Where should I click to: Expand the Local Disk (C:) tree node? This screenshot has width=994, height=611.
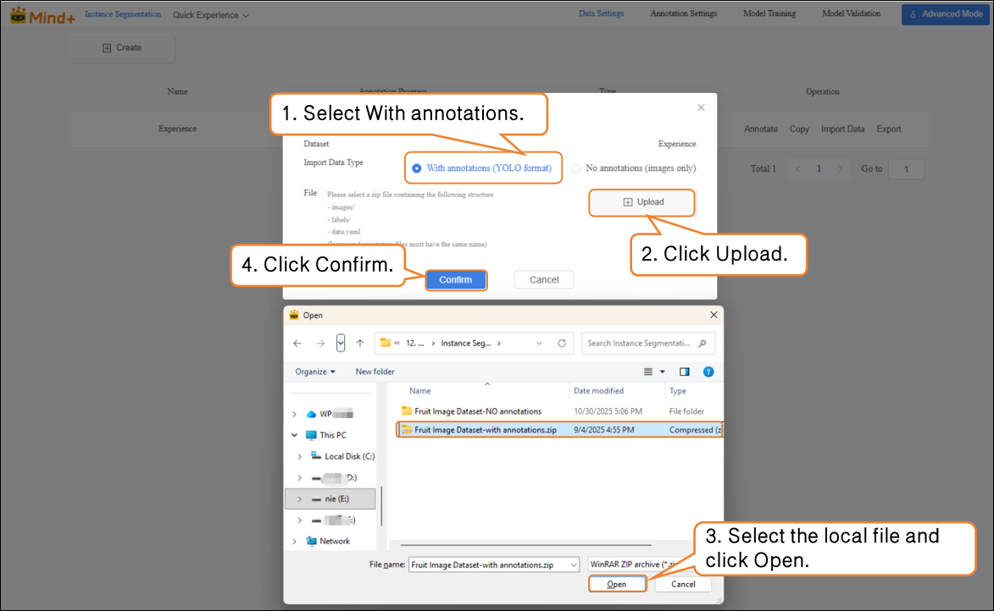pos(298,456)
